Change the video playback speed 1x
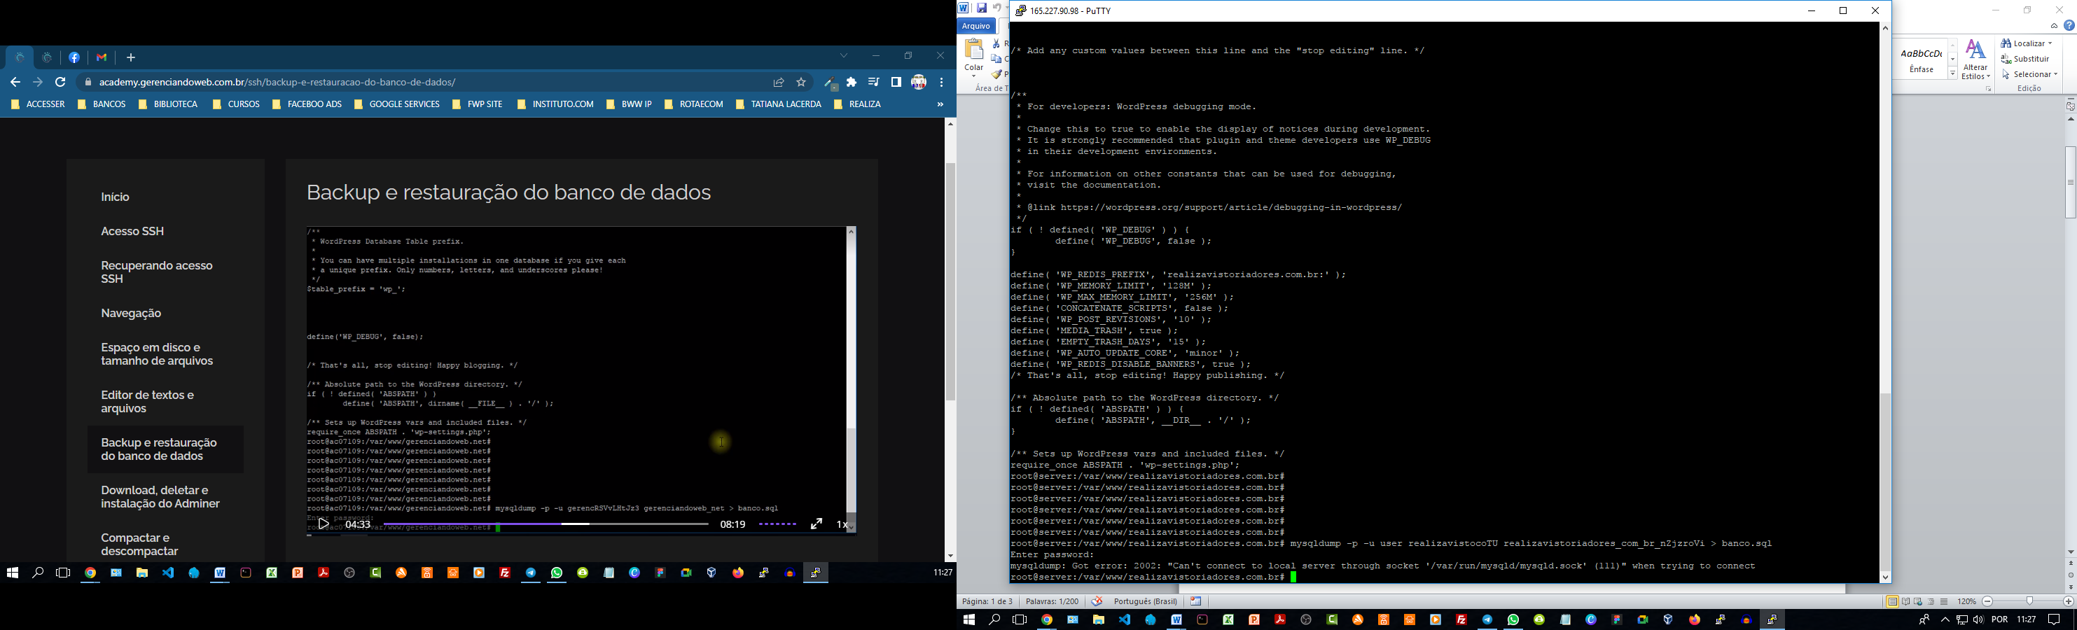Screen dimensions: 2077x630 tap(841, 524)
